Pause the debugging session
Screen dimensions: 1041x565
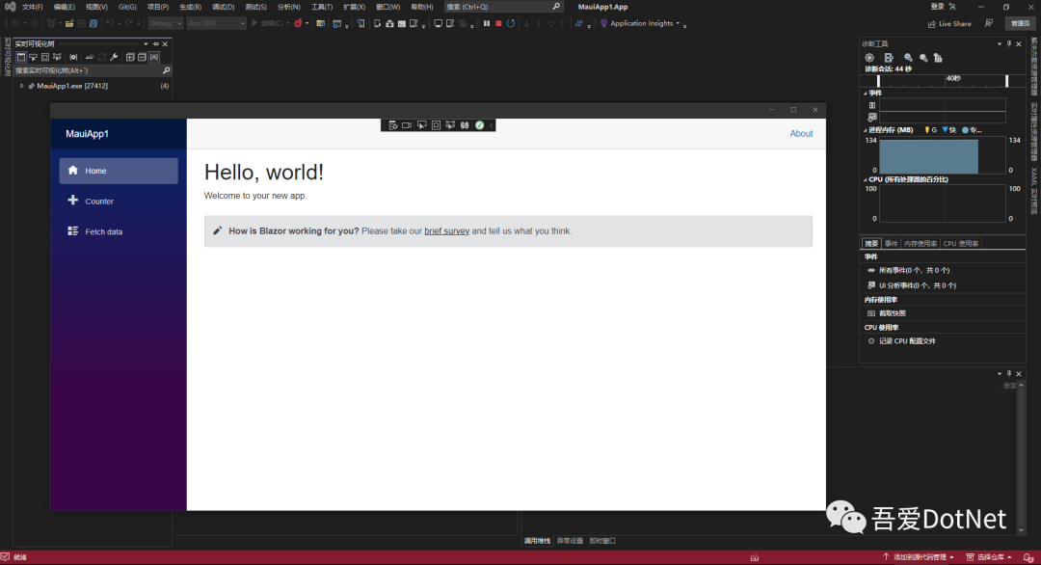(x=487, y=23)
